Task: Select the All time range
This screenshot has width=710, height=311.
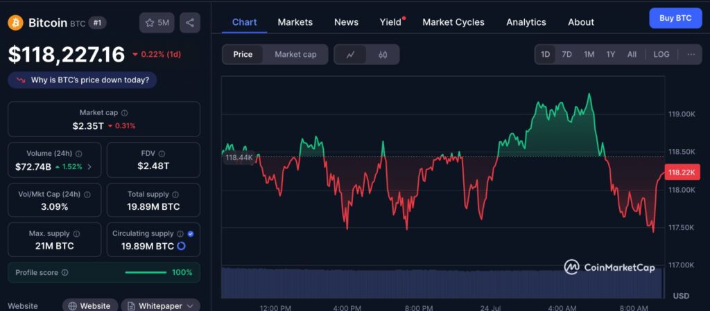Action: (x=632, y=54)
